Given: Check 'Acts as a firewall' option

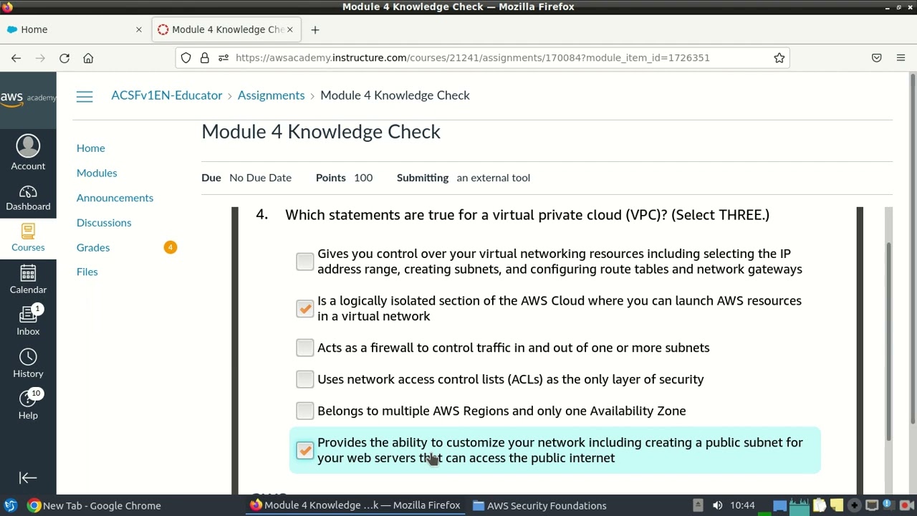Looking at the screenshot, I should coord(304,348).
